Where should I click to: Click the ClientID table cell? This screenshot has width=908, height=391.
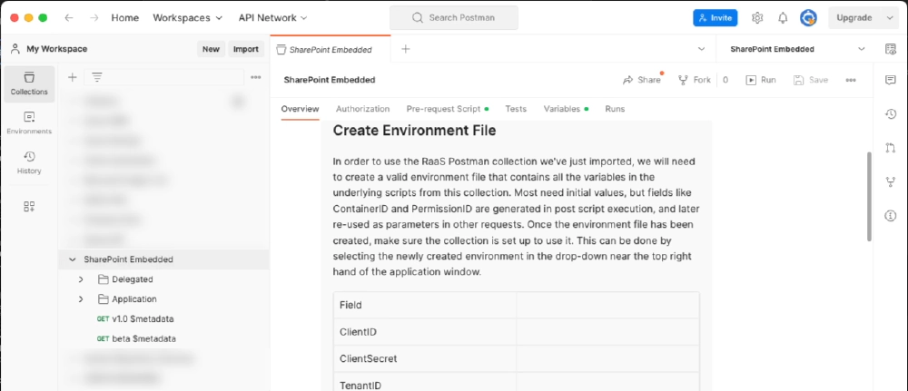425,332
